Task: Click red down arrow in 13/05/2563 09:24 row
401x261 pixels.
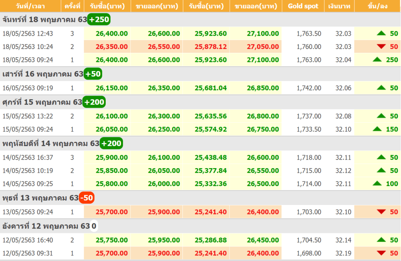Action: coord(382,212)
